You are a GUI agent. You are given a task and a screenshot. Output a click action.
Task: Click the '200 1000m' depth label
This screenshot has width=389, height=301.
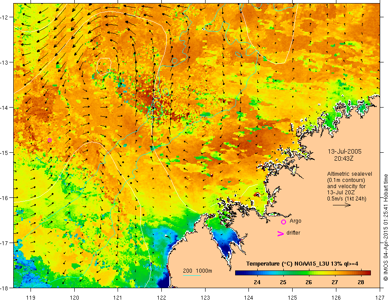coord(198,271)
